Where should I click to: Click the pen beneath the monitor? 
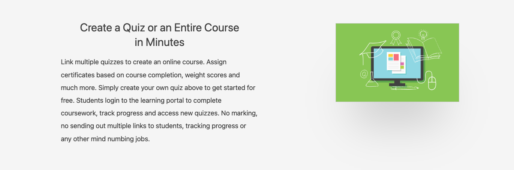coord(405,89)
